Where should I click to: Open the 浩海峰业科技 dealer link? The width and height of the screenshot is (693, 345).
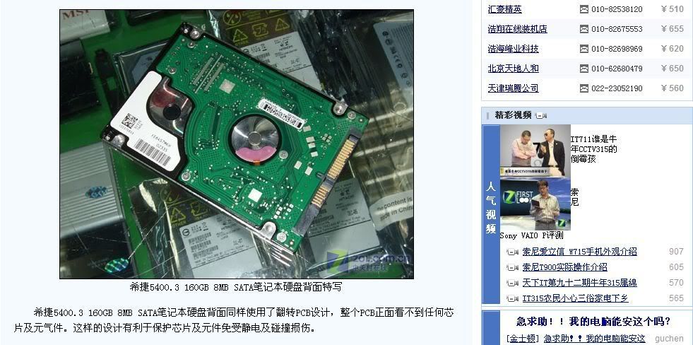tap(513, 49)
